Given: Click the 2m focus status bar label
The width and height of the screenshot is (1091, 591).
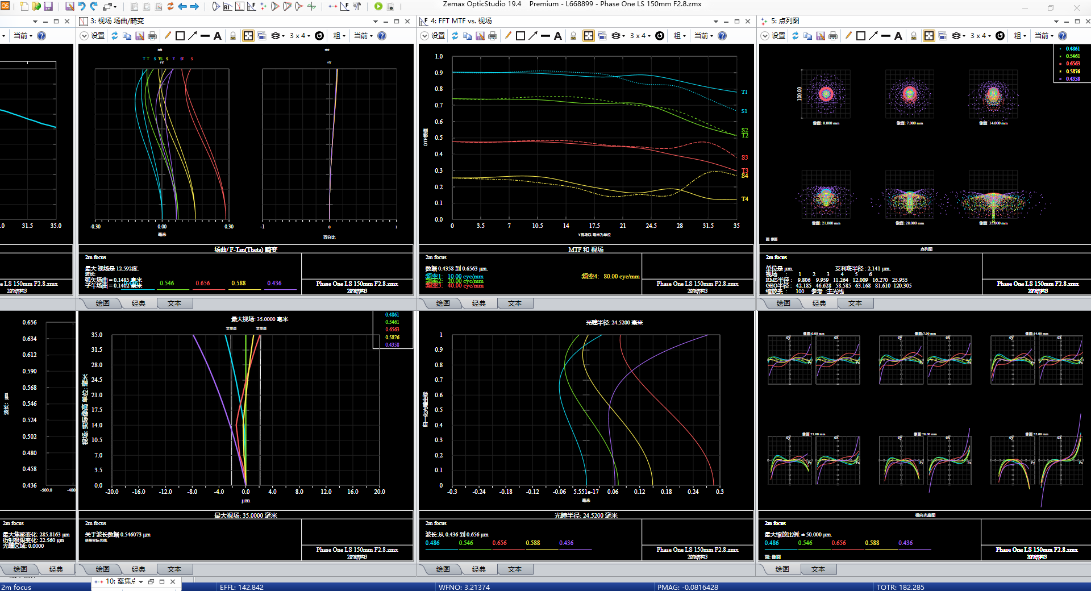Looking at the screenshot, I should [16, 587].
